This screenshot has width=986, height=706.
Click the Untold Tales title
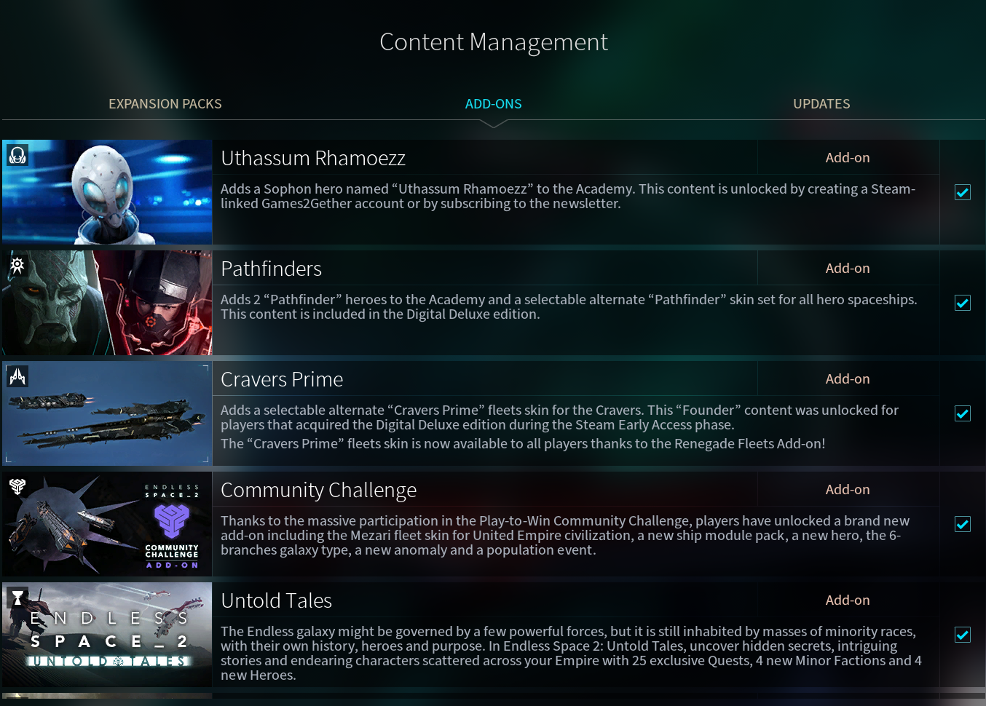coord(277,600)
